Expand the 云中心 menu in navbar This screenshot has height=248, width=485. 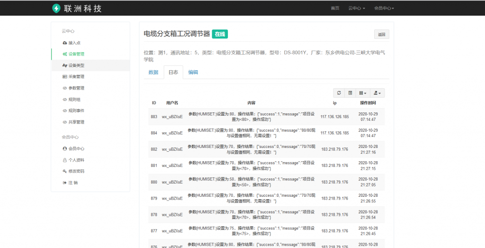[356, 8]
